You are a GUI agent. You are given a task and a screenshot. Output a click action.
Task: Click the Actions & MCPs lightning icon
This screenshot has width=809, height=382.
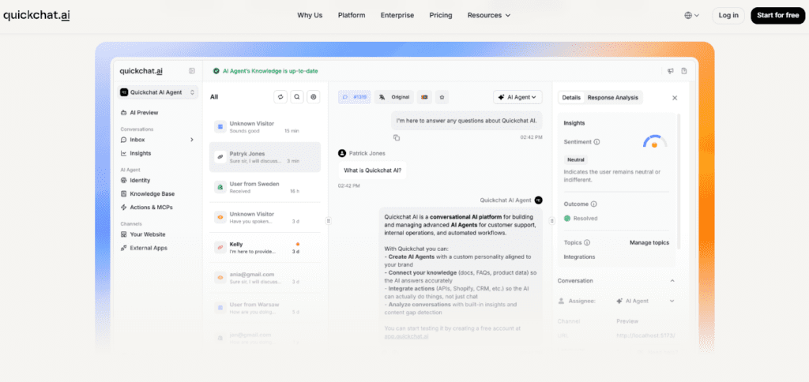point(124,208)
